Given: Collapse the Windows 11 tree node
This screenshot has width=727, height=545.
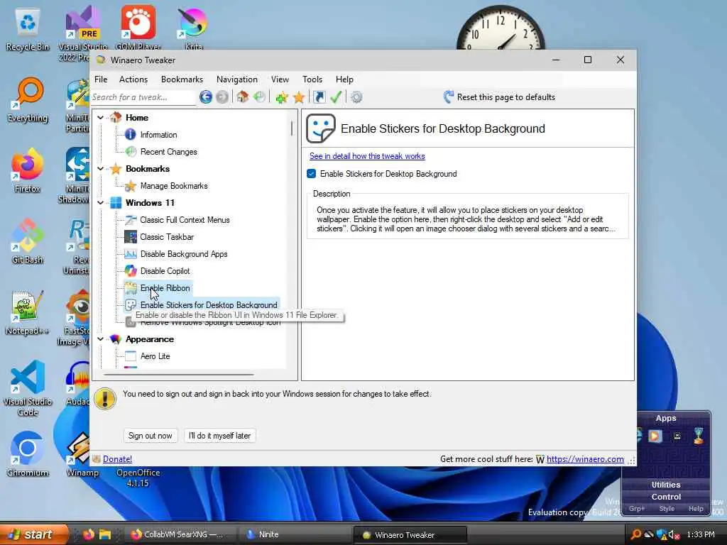Looking at the screenshot, I should (101, 203).
